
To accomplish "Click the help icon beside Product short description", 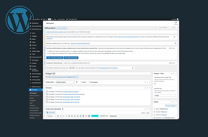I will [63, 109].
